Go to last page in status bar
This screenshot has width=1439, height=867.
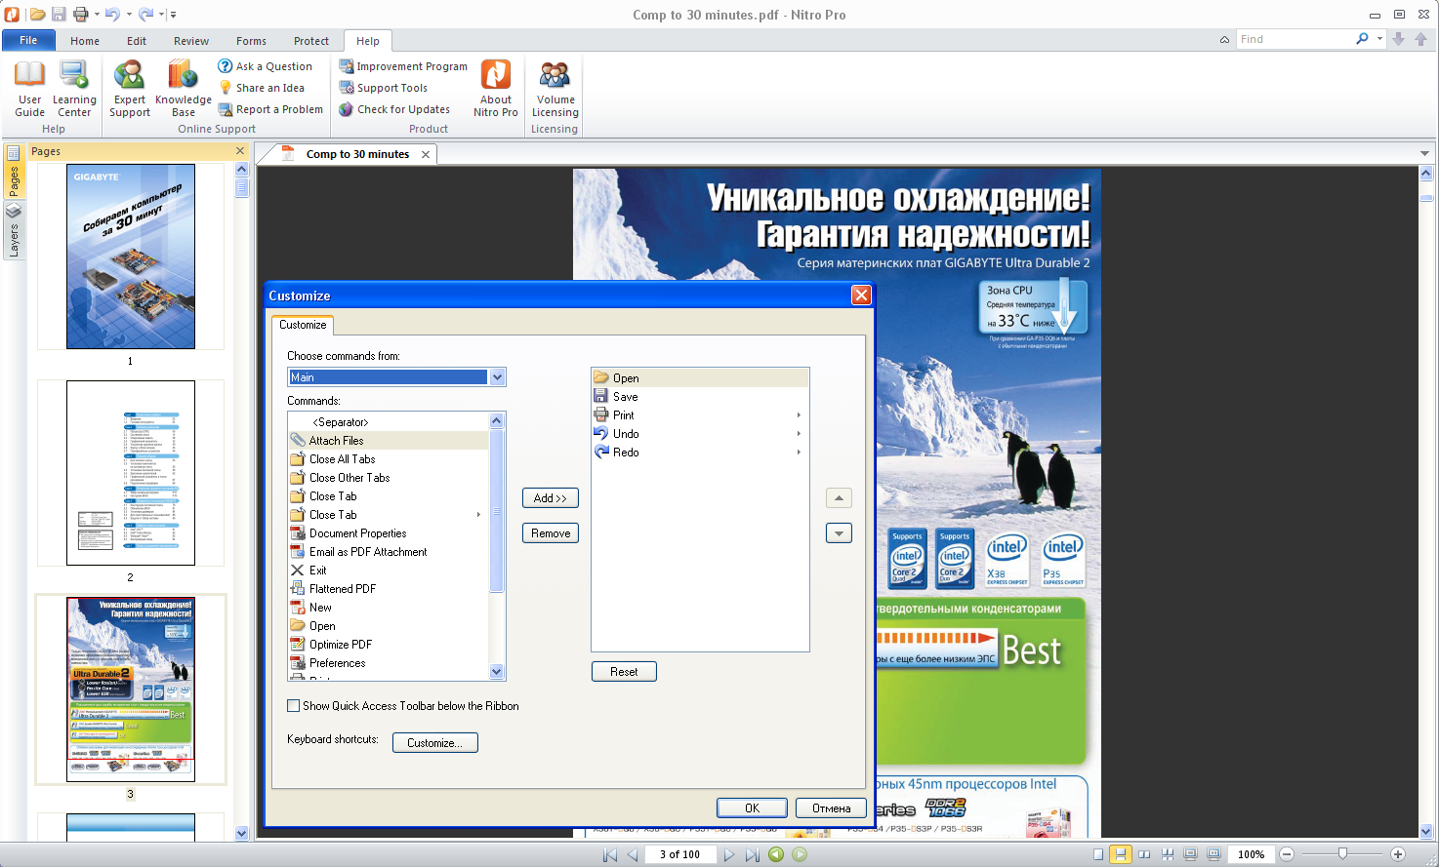tap(752, 854)
